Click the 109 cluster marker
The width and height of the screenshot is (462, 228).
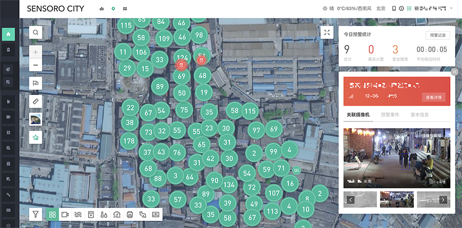coord(164,39)
